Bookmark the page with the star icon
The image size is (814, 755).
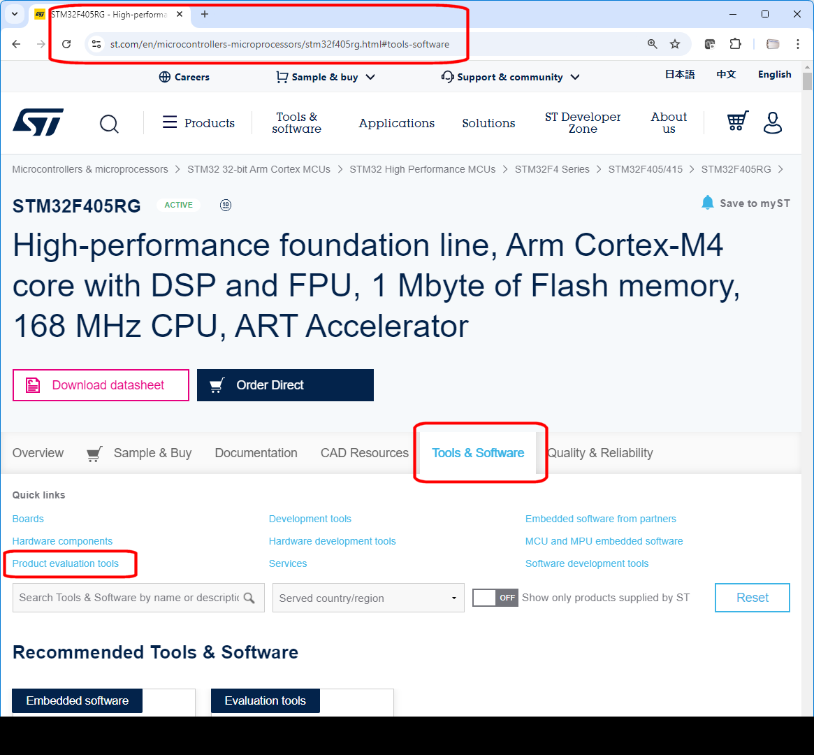click(675, 43)
